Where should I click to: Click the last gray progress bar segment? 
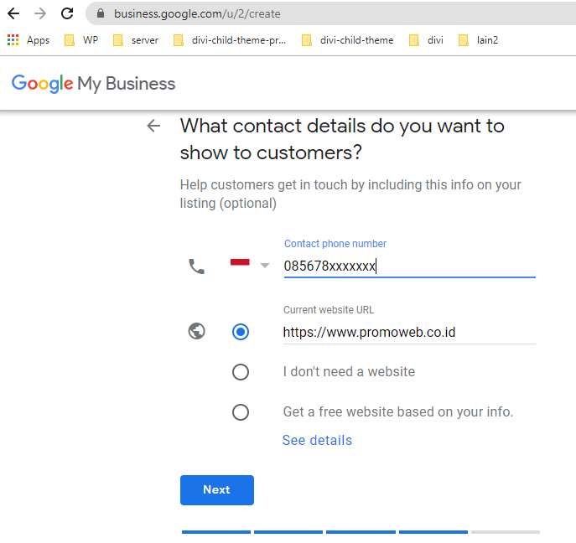coord(506,532)
